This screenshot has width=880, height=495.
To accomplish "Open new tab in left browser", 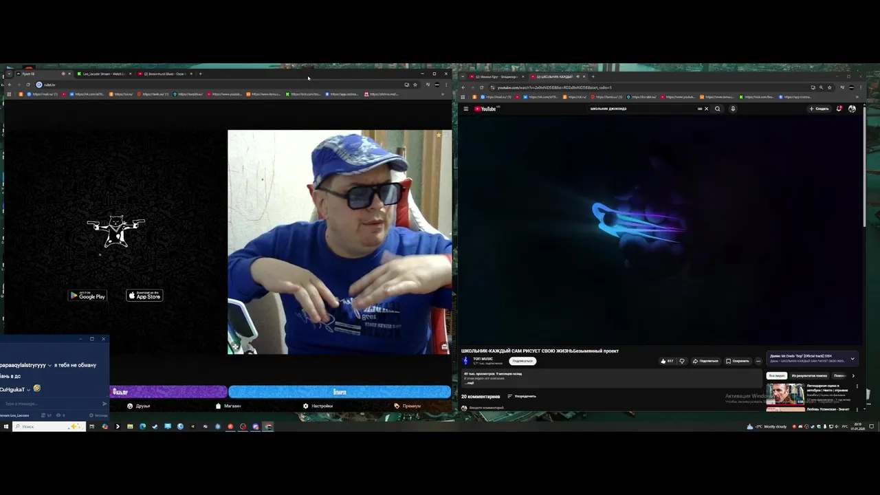I will coord(200,74).
